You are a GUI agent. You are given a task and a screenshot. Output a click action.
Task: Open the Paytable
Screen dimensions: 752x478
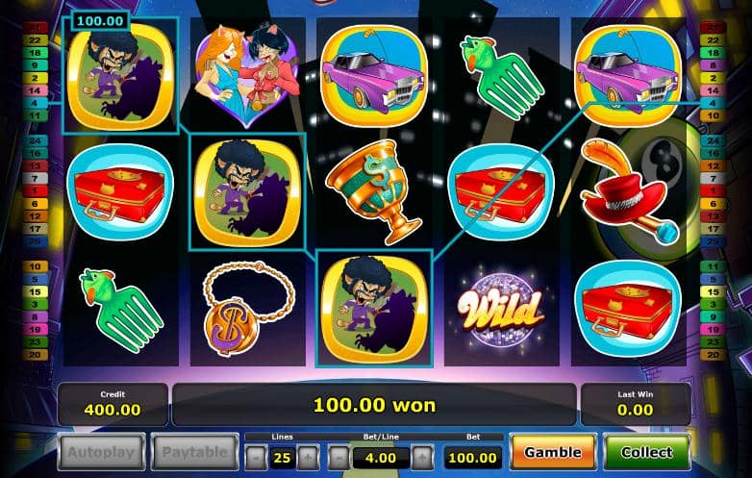[194, 452]
